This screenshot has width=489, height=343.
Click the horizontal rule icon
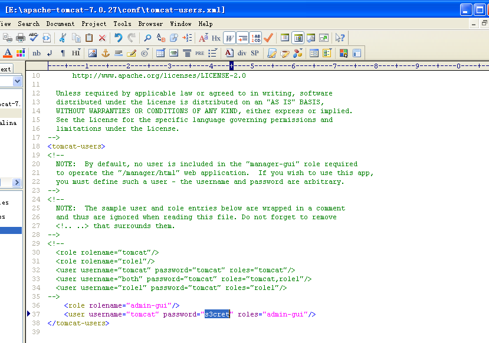(x=119, y=53)
